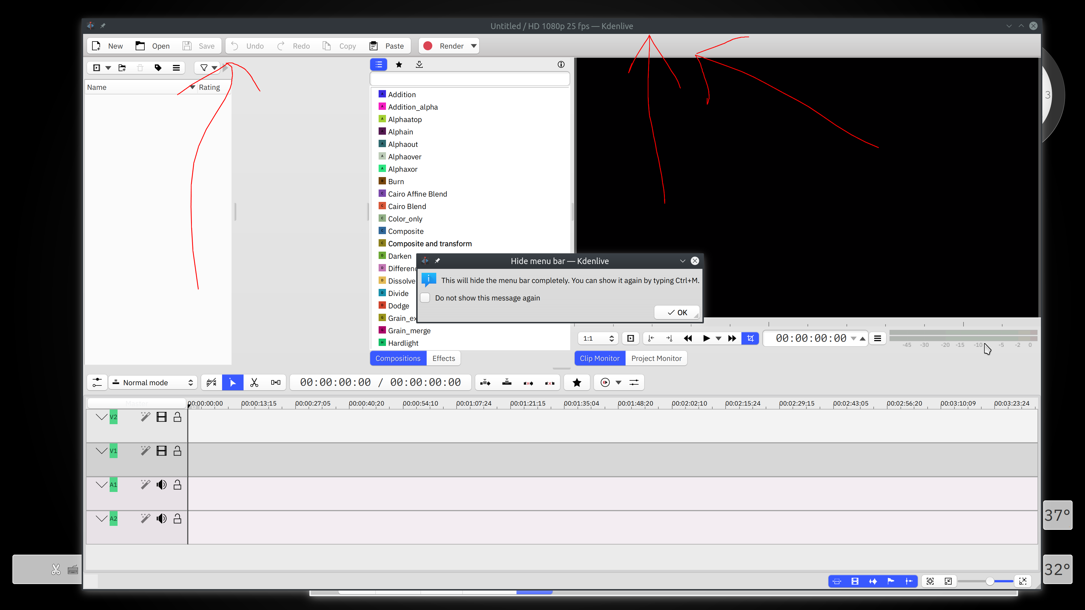Click the timeline zoom slider handle
The image size is (1085, 610).
(x=990, y=581)
